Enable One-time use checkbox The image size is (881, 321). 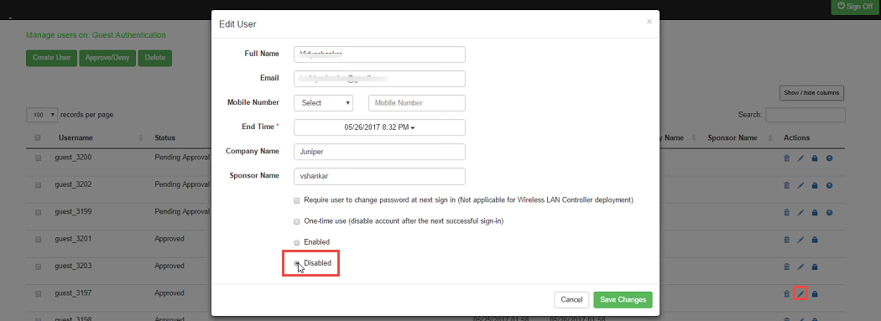(297, 221)
